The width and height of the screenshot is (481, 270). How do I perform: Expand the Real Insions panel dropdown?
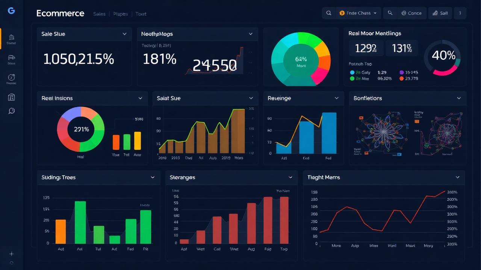click(141, 98)
